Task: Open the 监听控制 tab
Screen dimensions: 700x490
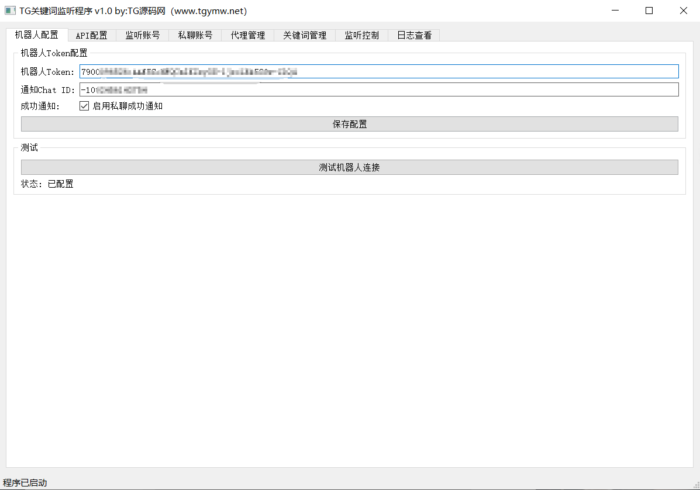Action: coord(361,36)
